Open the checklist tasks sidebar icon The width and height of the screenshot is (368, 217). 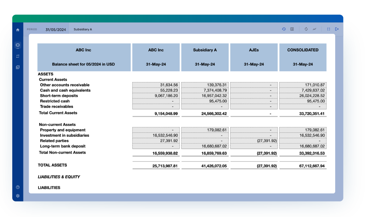tap(18, 67)
